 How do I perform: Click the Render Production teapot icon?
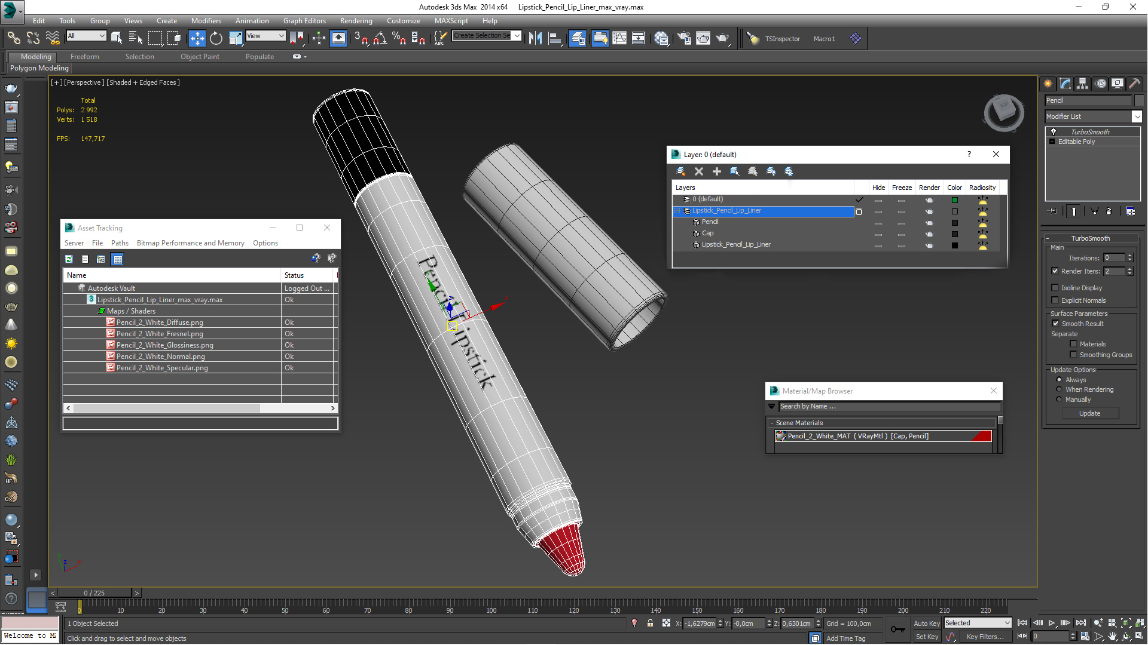pyautogui.click(x=723, y=39)
